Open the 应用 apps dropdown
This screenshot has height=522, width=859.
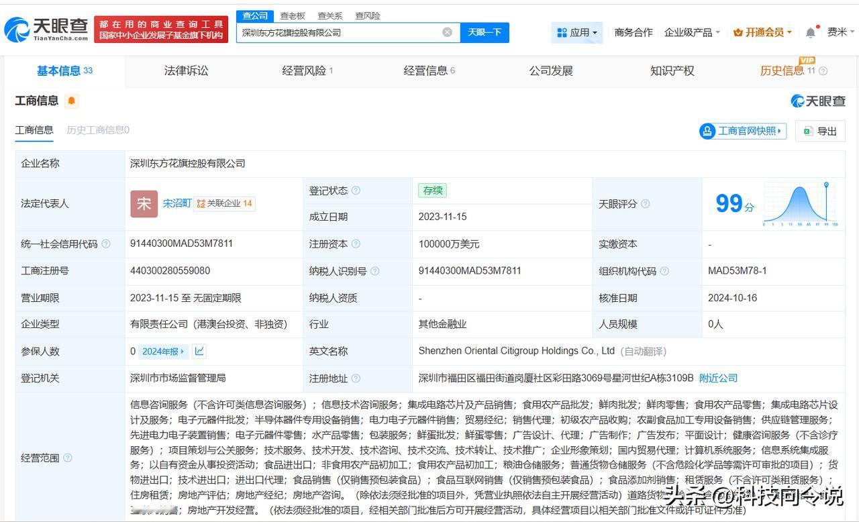tap(577, 32)
